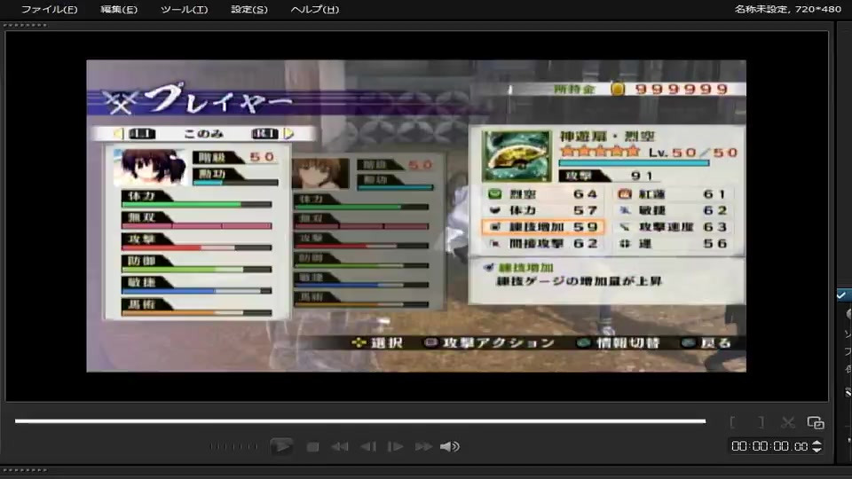The height and width of the screenshot is (479, 852).
Task: Open the ファイル(F) menu
Action: click(50, 9)
